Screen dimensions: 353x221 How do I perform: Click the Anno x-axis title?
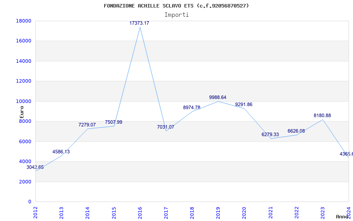[x=342, y=217]
